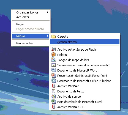Choose Presentación de Microsoft PowerPoint
The width and height of the screenshot is (128, 115).
coord(85,76)
